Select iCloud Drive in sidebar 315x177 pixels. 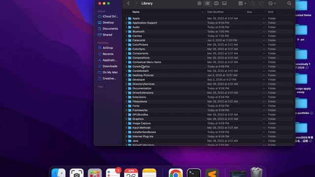point(108,16)
